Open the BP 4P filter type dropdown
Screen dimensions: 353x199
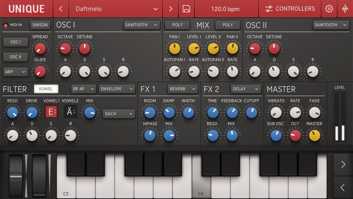pyautogui.click(x=83, y=89)
